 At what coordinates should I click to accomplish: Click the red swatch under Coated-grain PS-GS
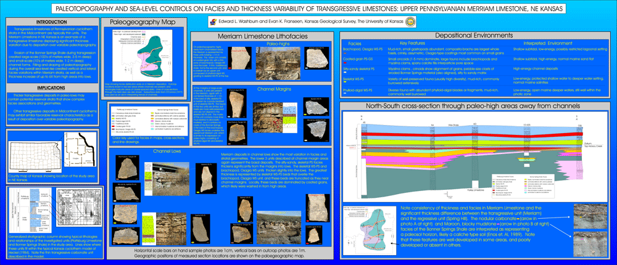345,63
